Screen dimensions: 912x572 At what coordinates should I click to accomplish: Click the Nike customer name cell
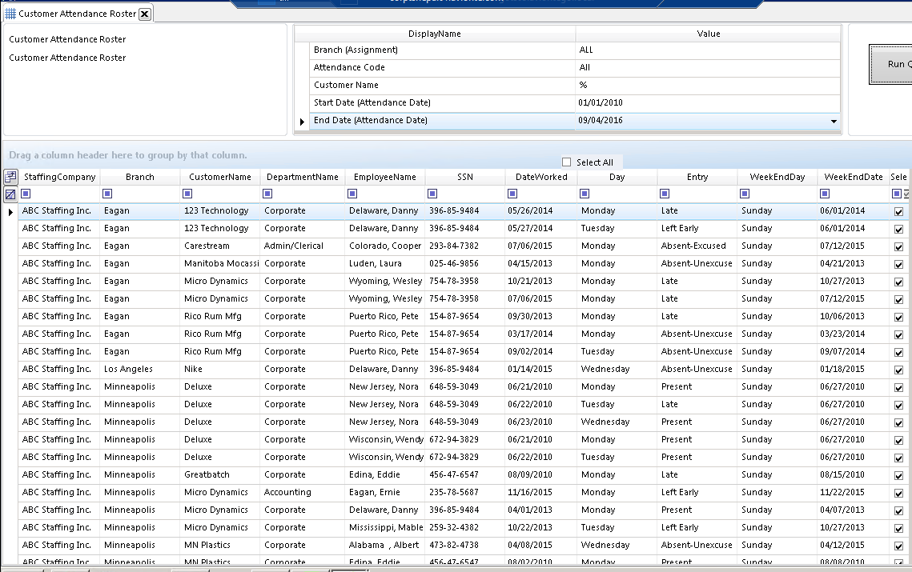click(x=219, y=369)
